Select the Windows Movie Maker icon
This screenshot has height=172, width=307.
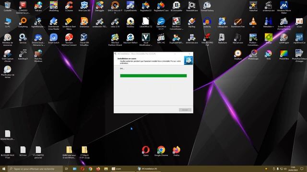coord(284,7)
